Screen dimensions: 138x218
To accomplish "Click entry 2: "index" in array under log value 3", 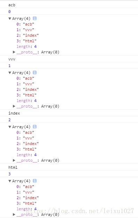I will click(28, 198).
